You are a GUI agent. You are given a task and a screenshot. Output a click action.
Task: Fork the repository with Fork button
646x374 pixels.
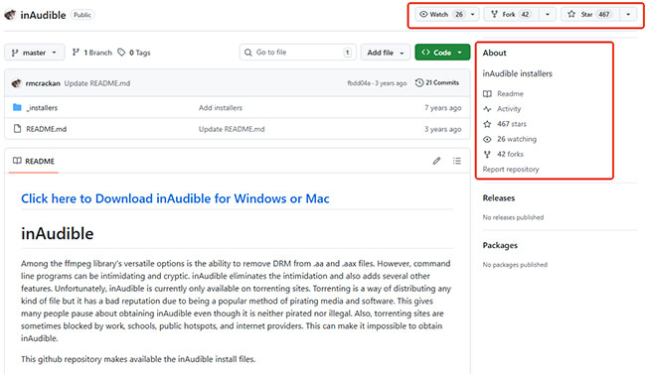tap(511, 15)
